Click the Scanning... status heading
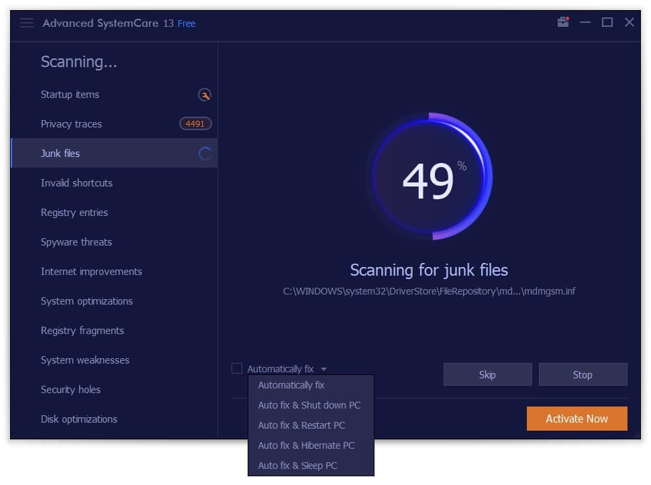This screenshot has height=485, width=651. coord(79,62)
